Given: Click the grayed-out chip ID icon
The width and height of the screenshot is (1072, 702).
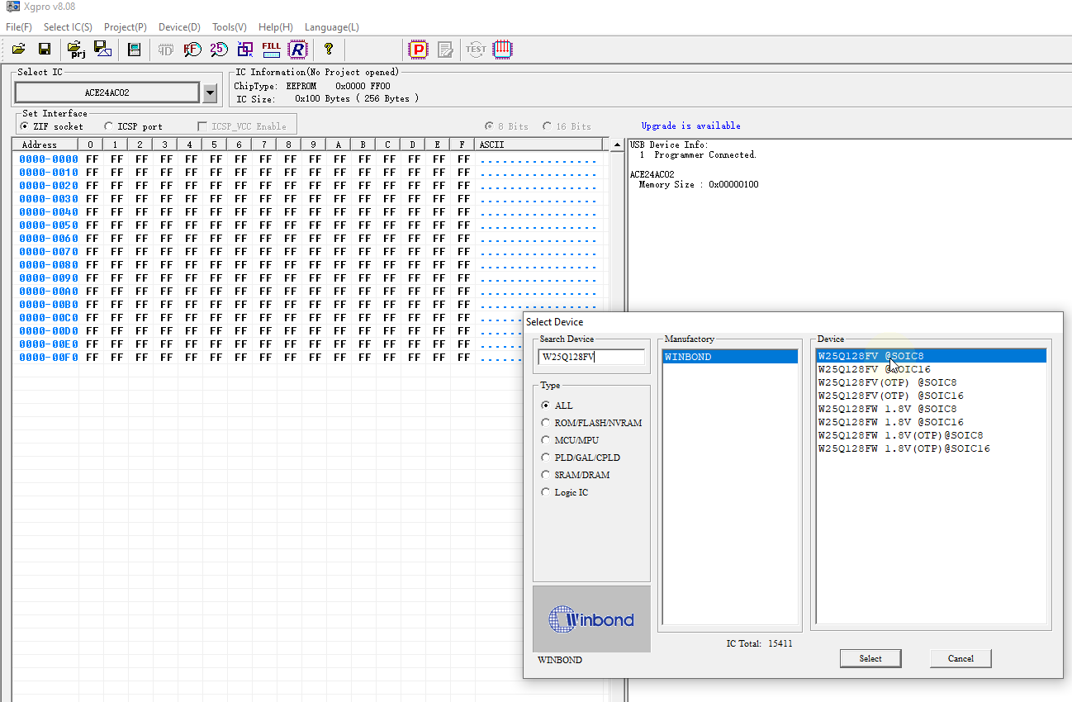Looking at the screenshot, I should (x=165, y=50).
